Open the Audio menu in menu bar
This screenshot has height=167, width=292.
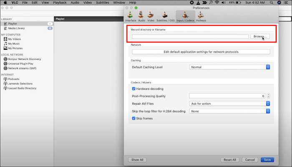tap(75, 3)
